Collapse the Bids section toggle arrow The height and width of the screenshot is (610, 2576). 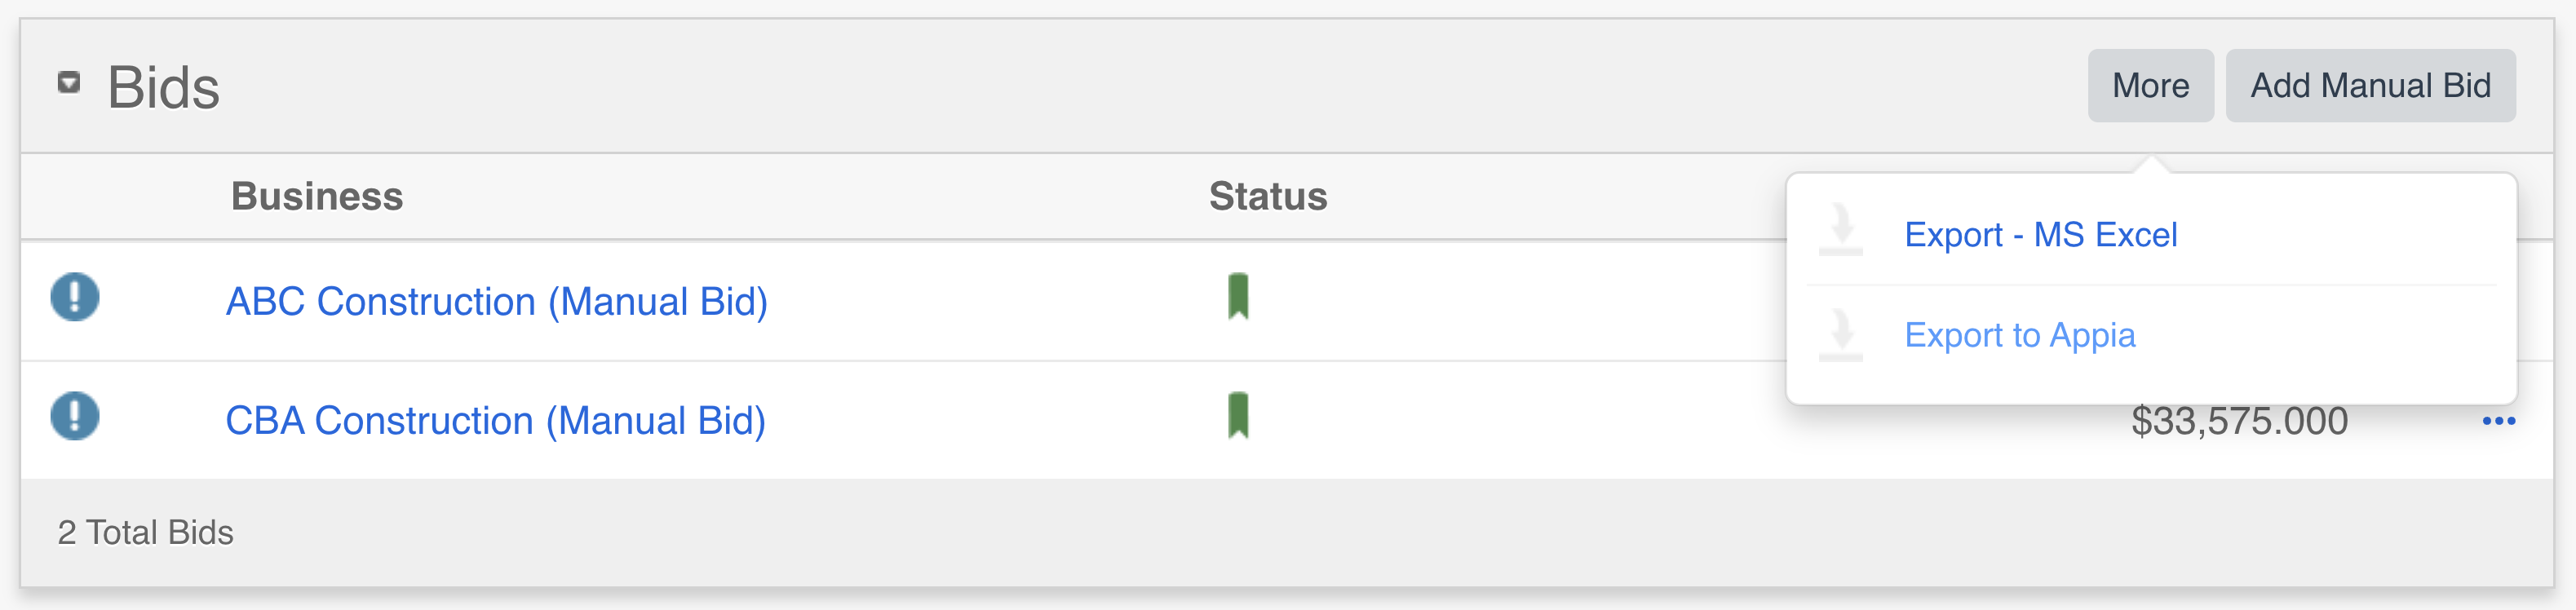click(69, 83)
